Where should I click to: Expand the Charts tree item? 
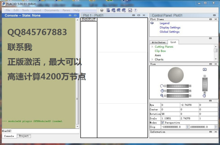pyautogui.click(x=153, y=59)
